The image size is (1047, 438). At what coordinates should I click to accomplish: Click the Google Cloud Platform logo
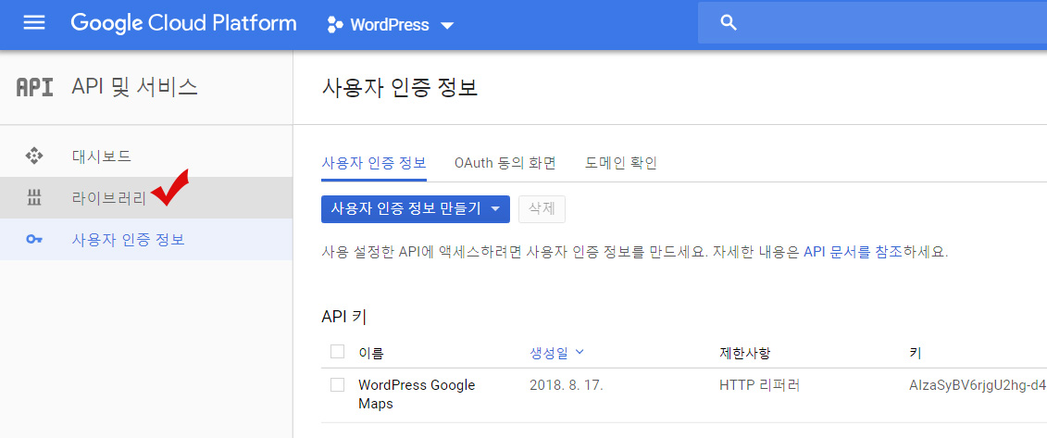183,23
